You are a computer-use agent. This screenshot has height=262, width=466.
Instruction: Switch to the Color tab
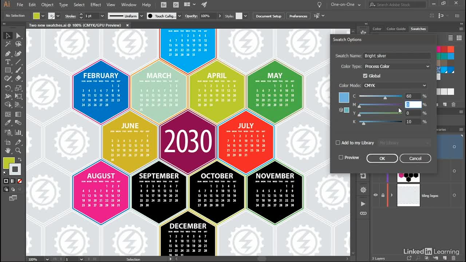377,29
